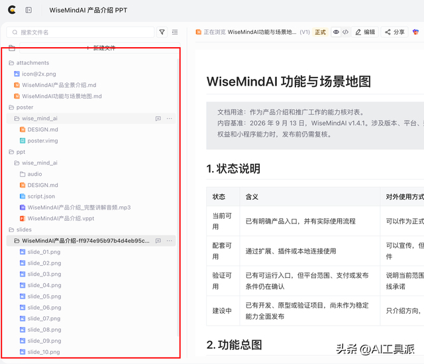Open more options for poster's wise_mind_ai folder
This screenshot has height=364, width=424.
point(170,119)
